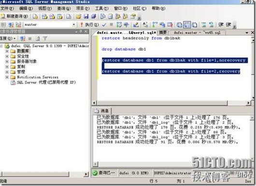Click the New Query (新建查询) button
Image resolution: width=256 pixels, height=186 pixels.
(14, 16)
